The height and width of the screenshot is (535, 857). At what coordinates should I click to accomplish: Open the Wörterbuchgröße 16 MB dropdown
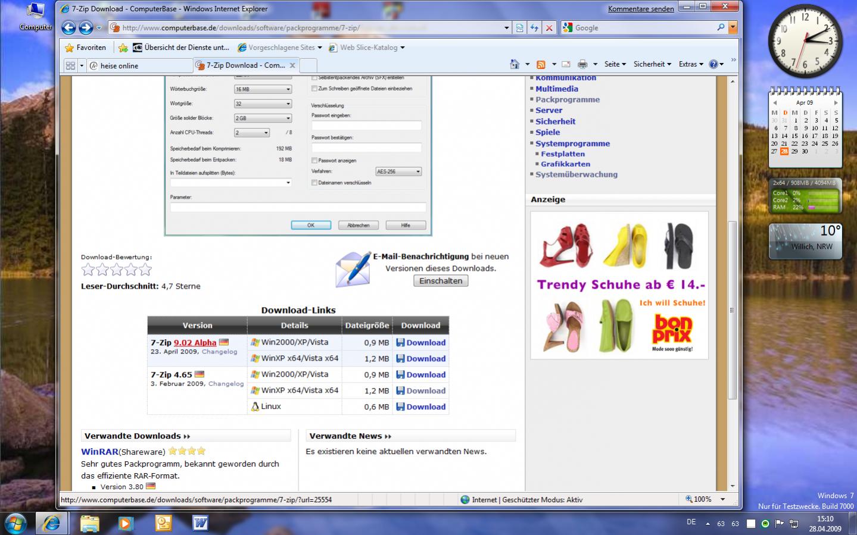(x=263, y=89)
